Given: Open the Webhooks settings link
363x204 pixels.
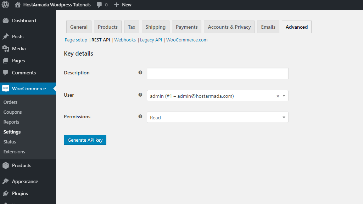Looking at the screenshot, I should pyautogui.click(x=125, y=40).
